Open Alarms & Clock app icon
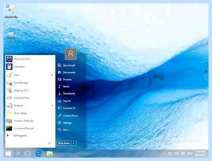This screenshot has height=161, width=212. (9, 59)
